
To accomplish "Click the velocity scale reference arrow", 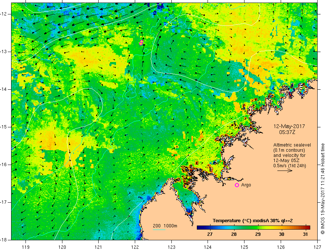I will click(285, 171).
